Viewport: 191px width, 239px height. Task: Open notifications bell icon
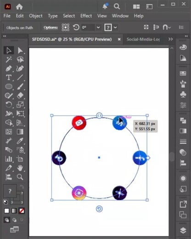click(105, 6)
